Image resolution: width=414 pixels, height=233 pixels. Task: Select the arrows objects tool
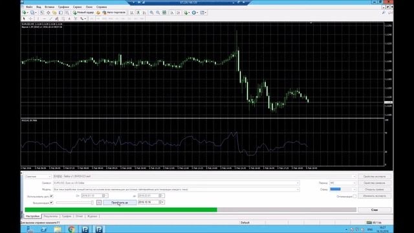pyautogui.click(x=82, y=19)
